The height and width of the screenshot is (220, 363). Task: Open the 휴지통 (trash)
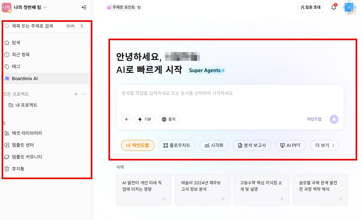(x=18, y=169)
